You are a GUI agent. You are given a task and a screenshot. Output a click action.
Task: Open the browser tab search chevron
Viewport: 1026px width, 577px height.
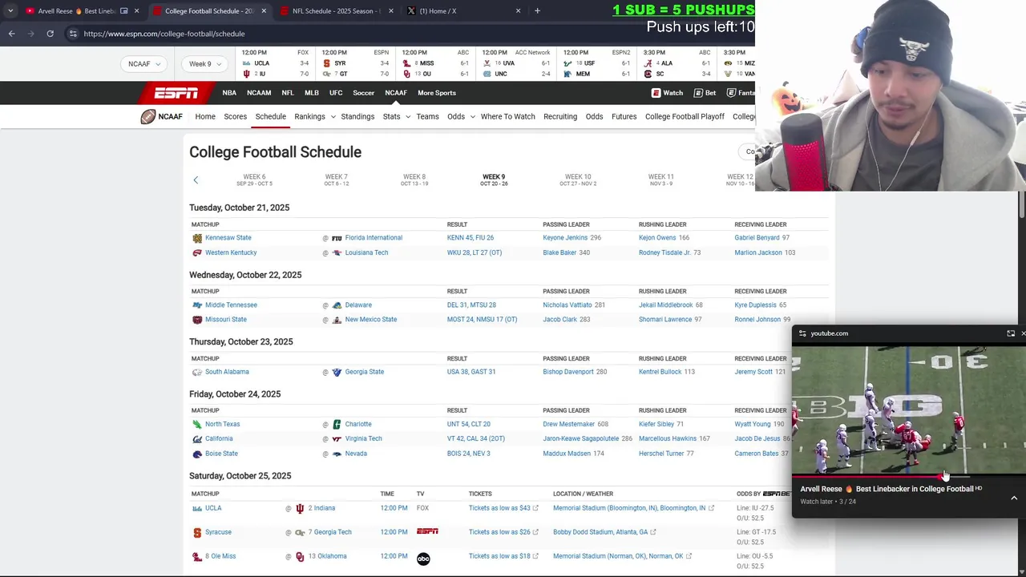pos(10,11)
